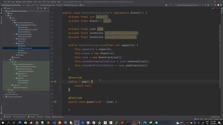
Task: Open the Tools menu
Action: (x=44, y=2)
